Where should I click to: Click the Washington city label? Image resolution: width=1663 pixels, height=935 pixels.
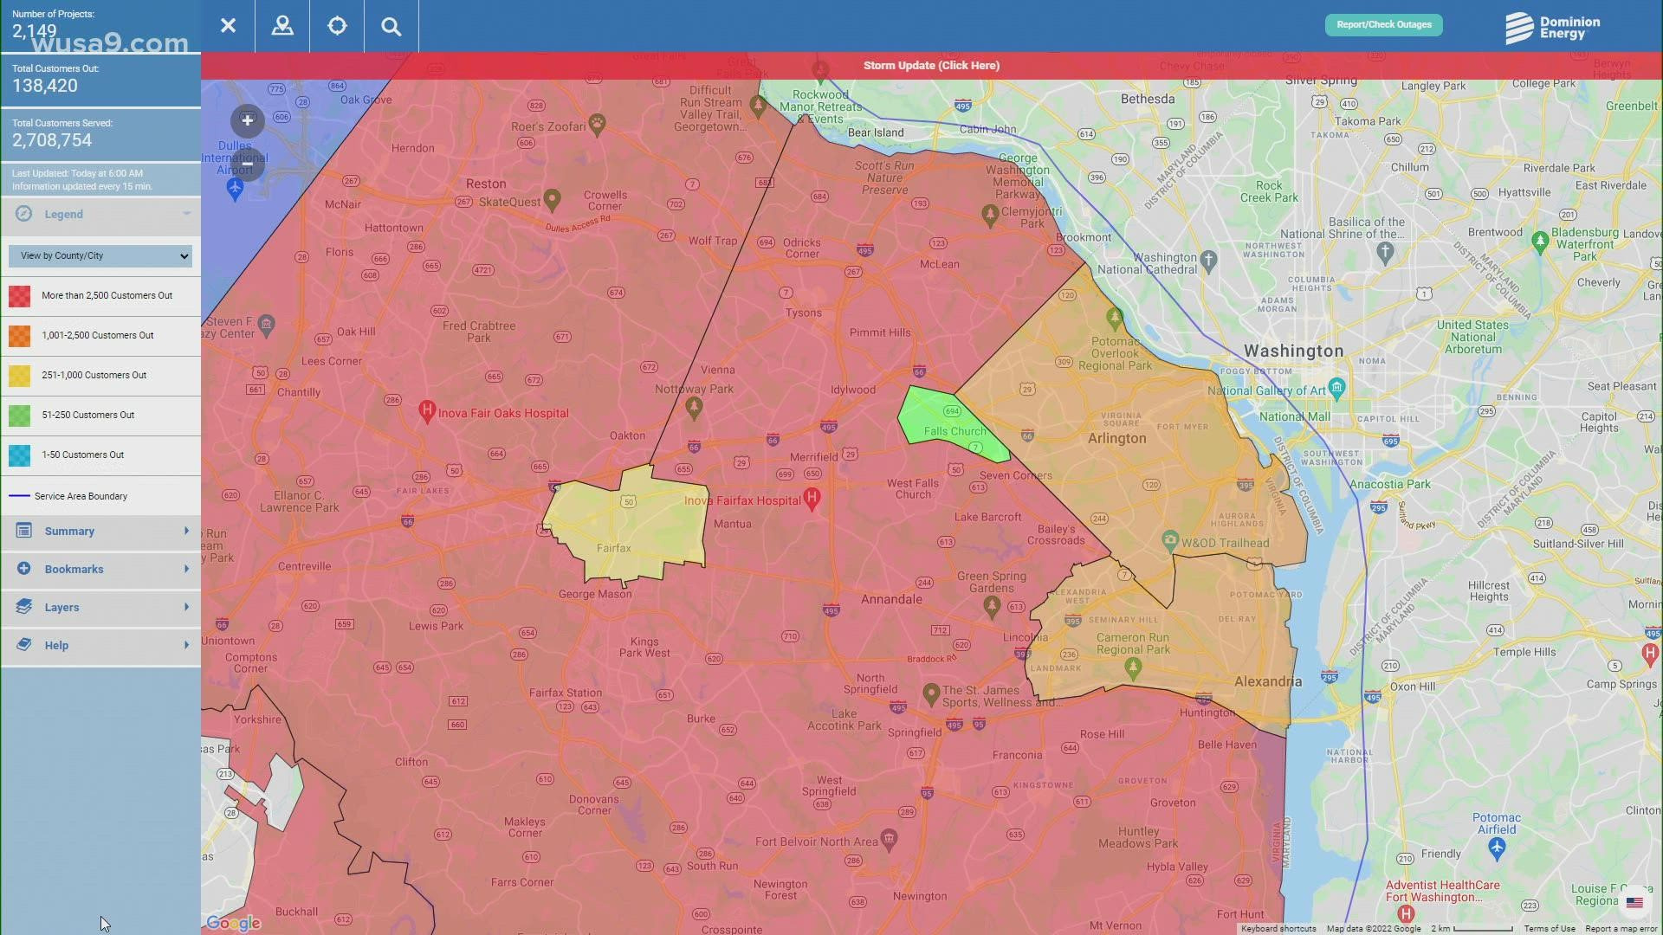(x=1294, y=351)
